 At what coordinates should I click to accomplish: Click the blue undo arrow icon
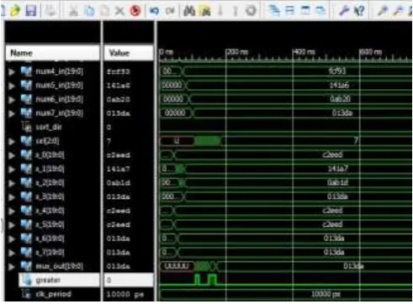[x=154, y=11]
